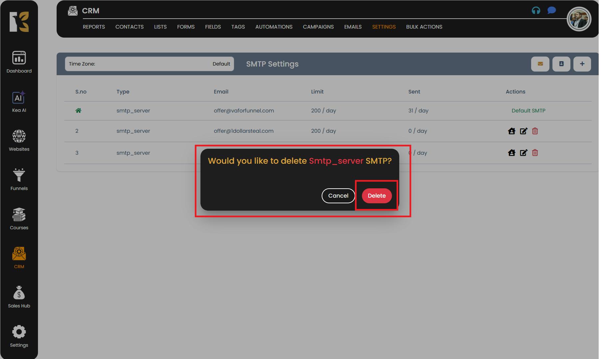Click the trash icon for row 2

[x=535, y=131]
